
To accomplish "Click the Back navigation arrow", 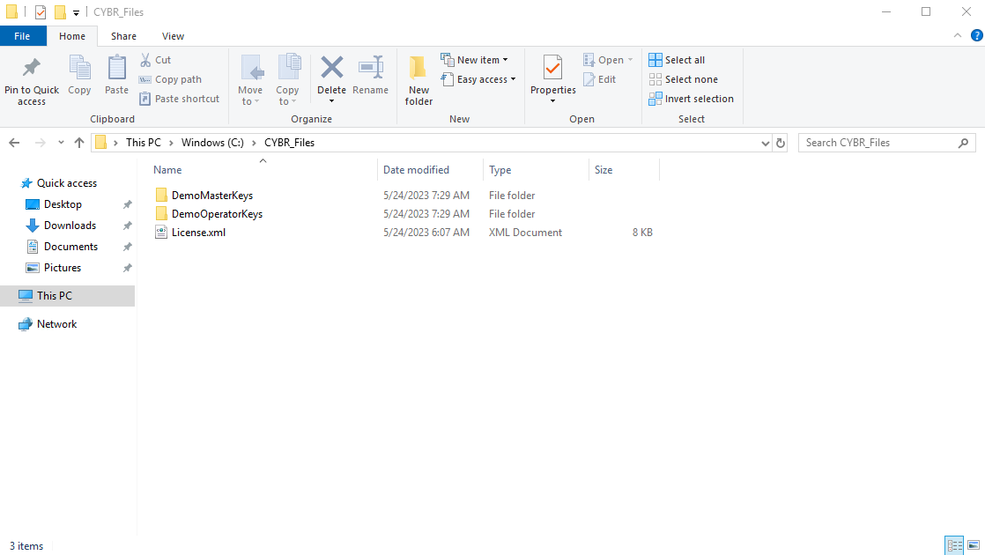I will click(x=14, y=143).
